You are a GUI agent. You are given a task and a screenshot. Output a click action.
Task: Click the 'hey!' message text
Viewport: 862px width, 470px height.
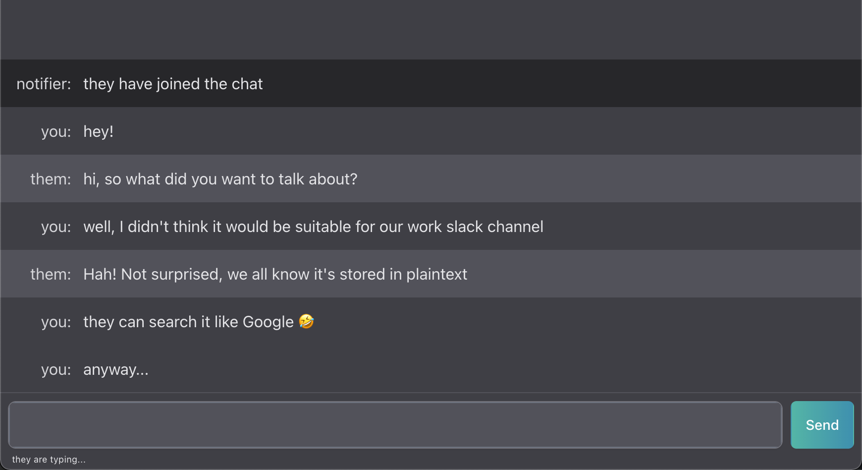[98, 131]
